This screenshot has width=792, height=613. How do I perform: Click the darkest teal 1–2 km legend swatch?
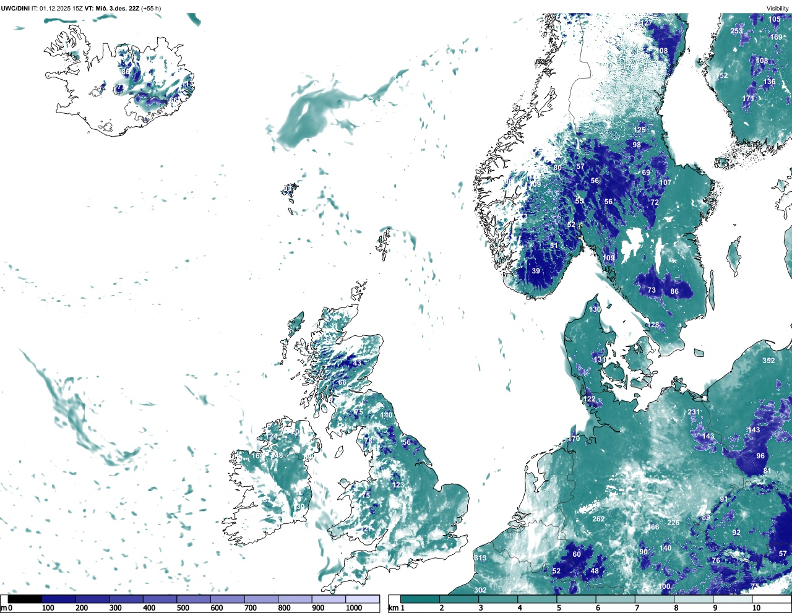coord(420,599)
